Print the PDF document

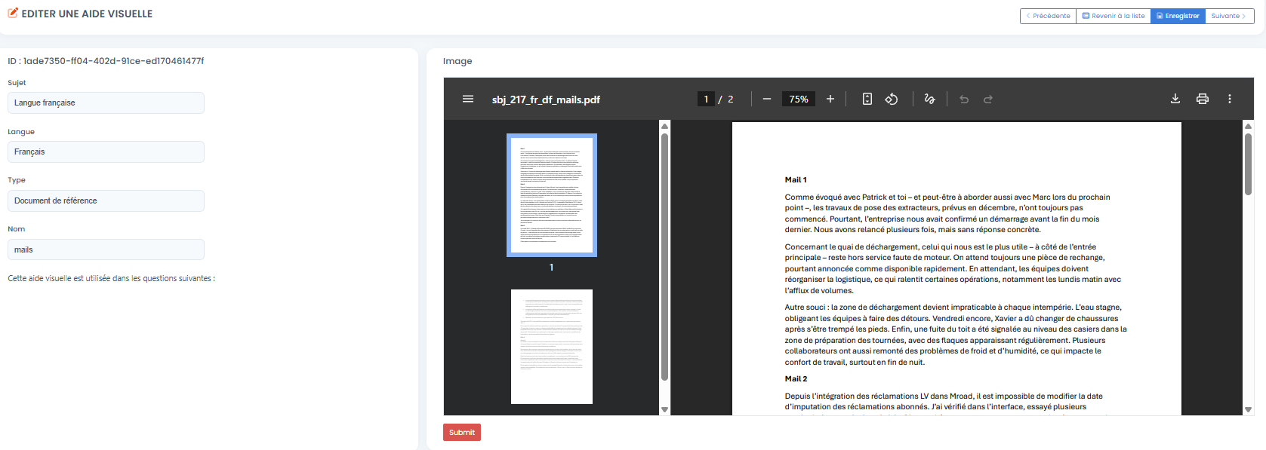pos(1203,99)
